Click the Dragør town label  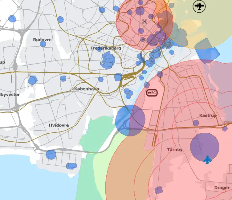point(222,188)
